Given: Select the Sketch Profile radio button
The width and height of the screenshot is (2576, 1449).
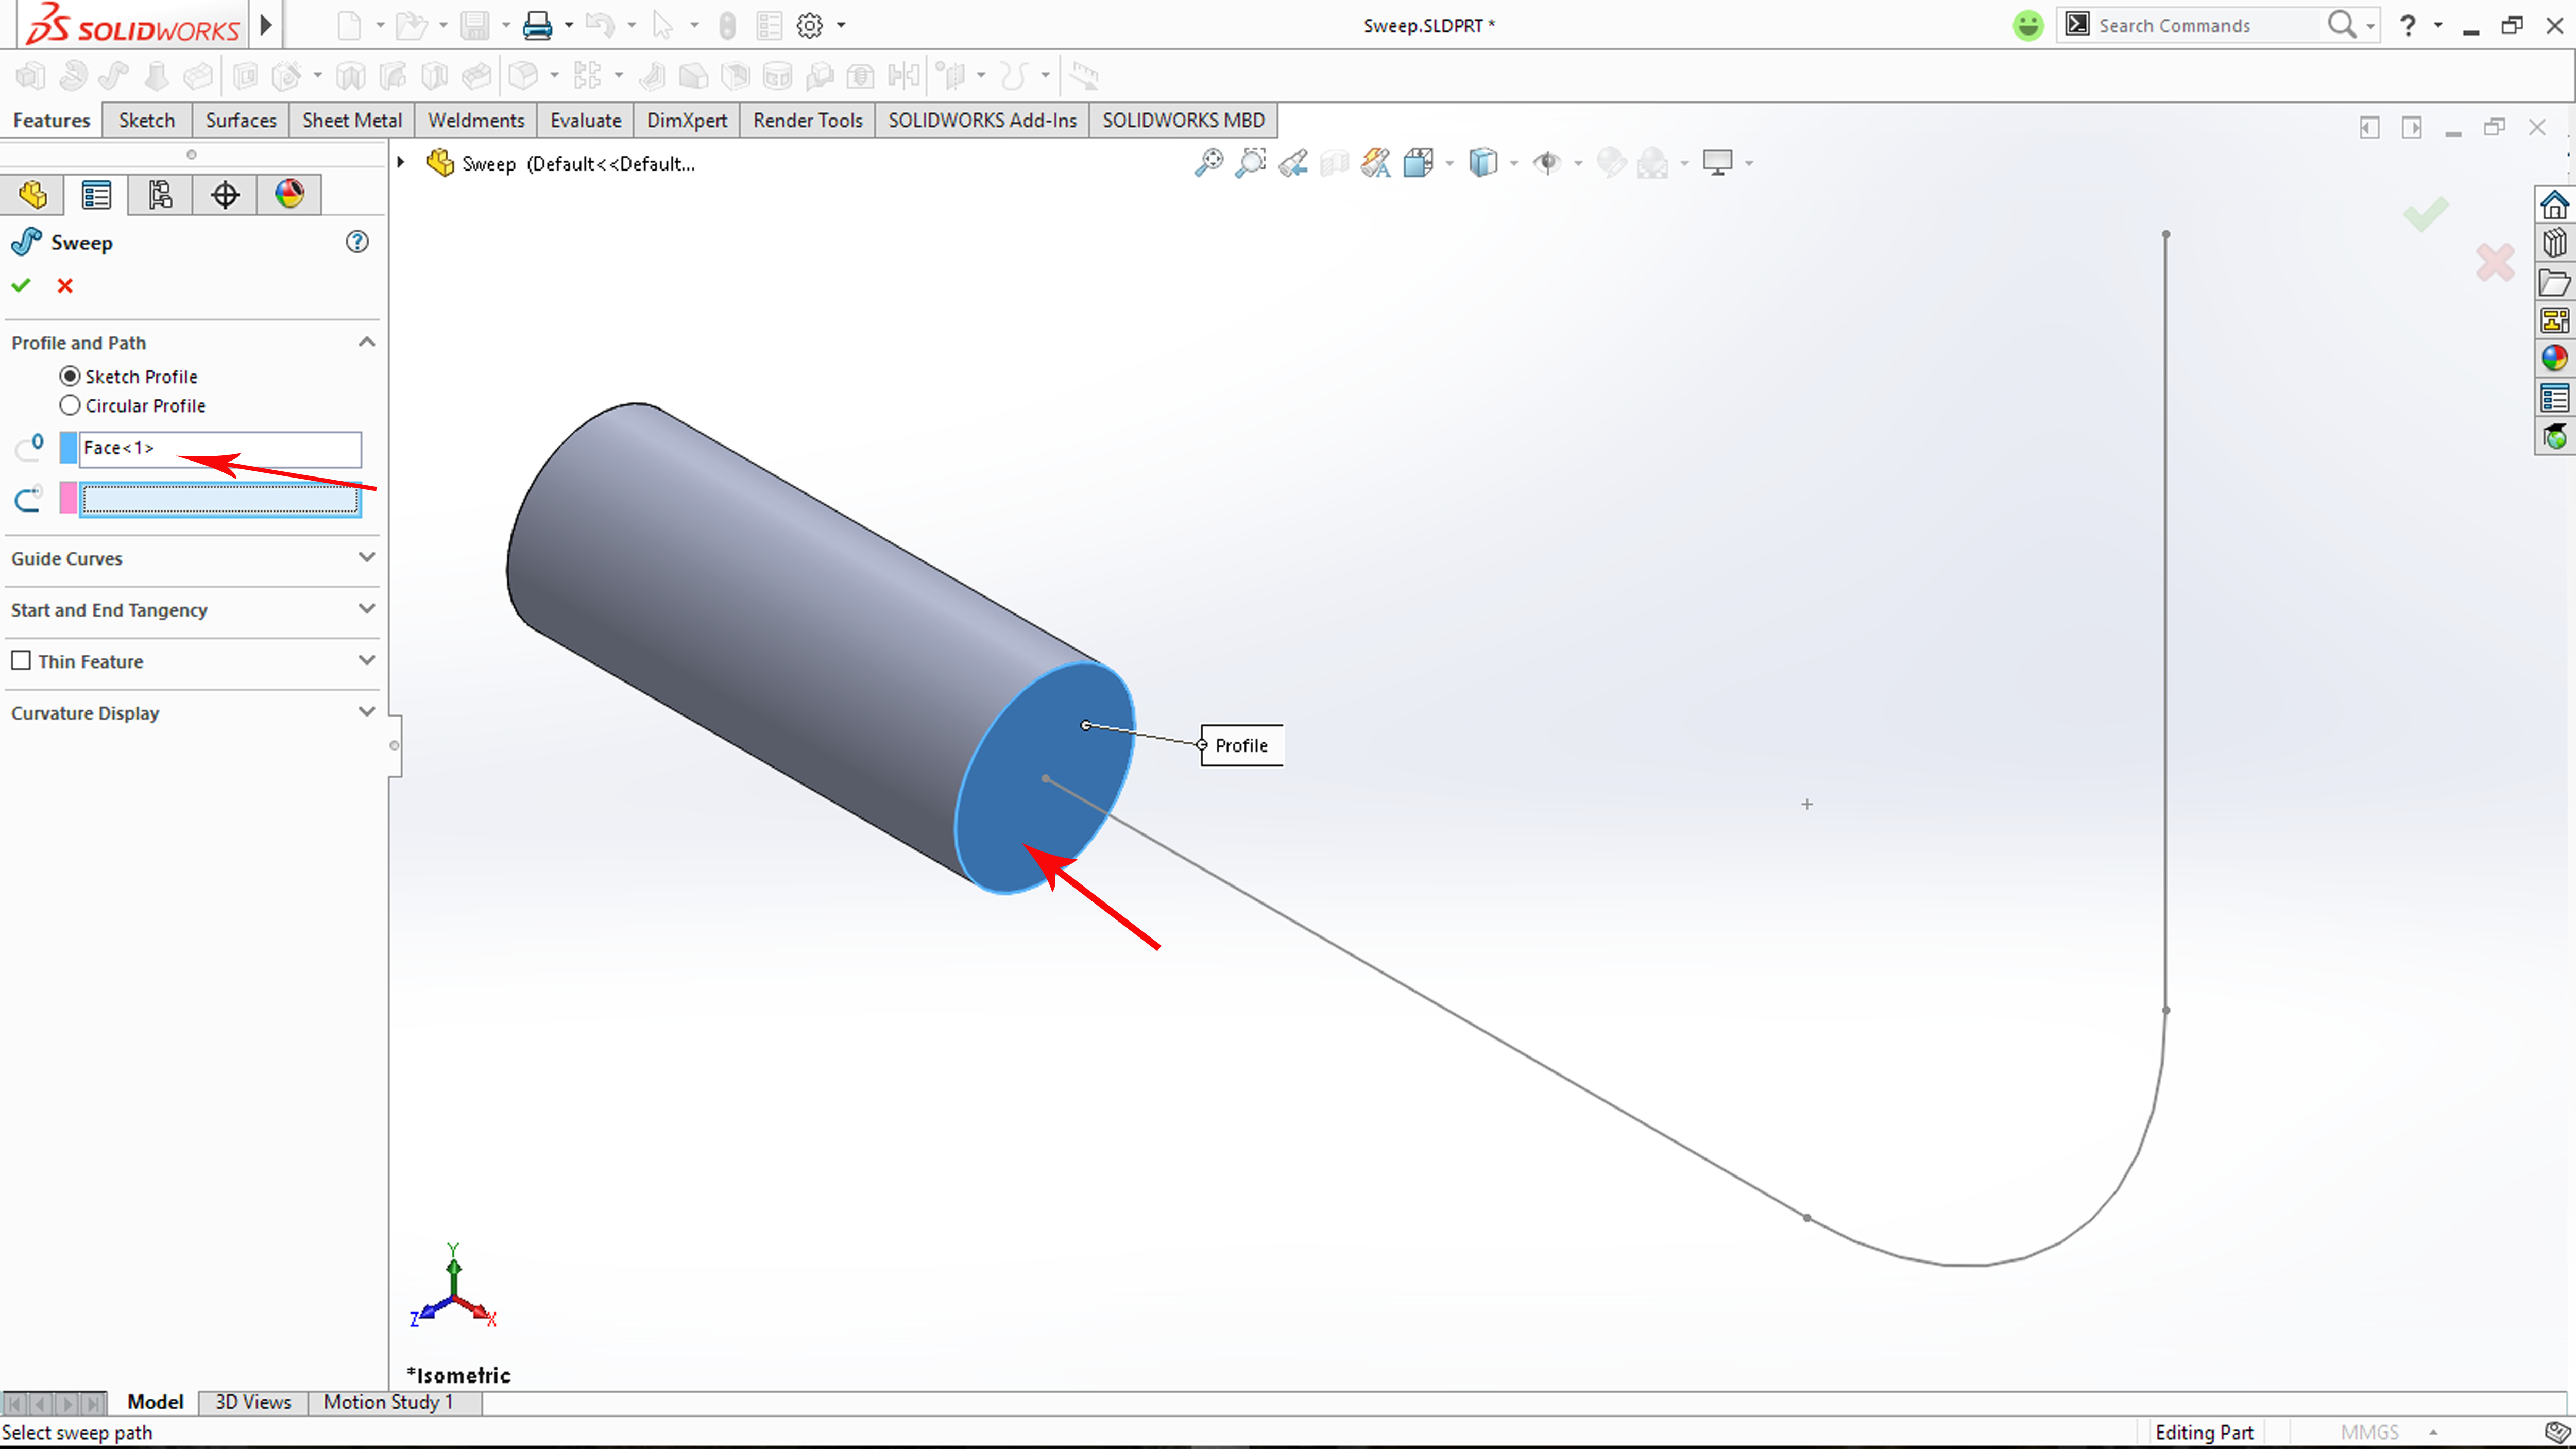Looking at the screenshot, I should pos(70,377).
